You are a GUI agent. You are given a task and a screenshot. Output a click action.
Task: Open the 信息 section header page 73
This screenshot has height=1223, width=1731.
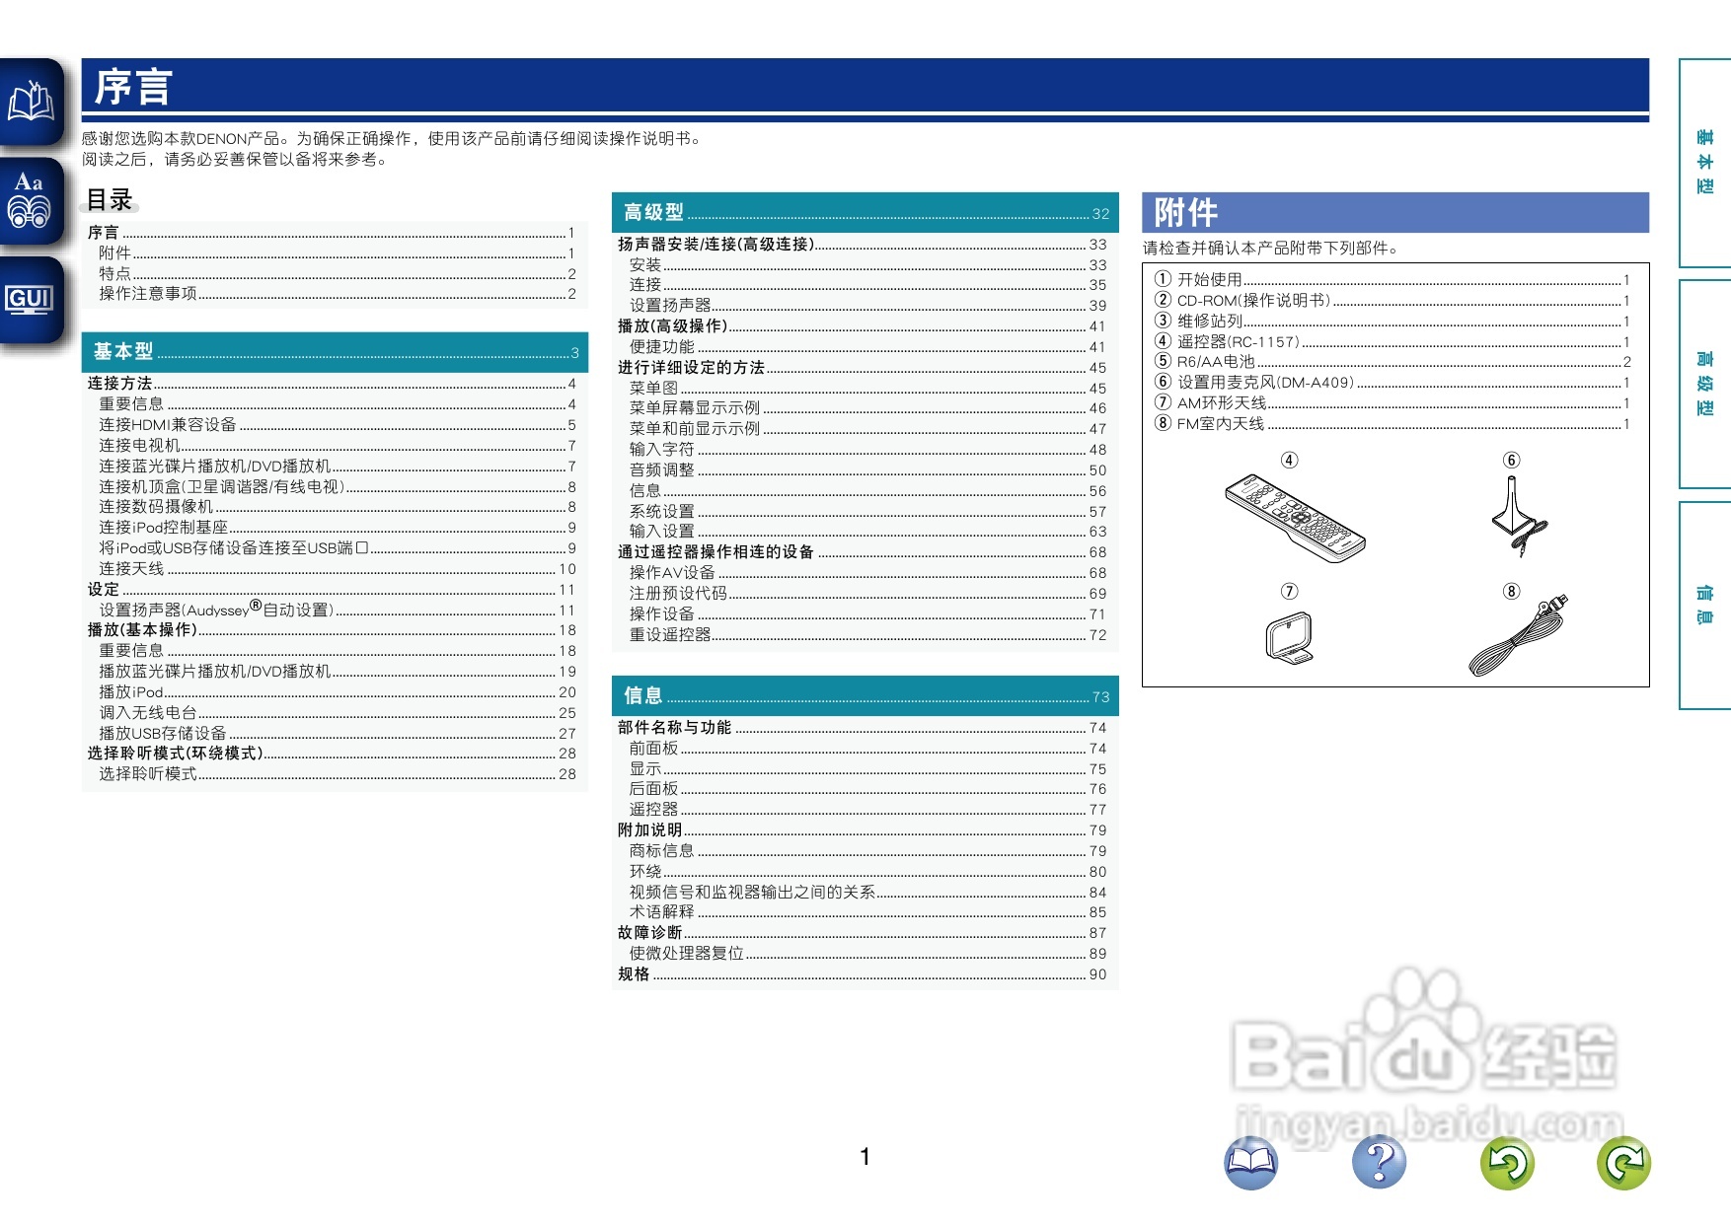865,695
